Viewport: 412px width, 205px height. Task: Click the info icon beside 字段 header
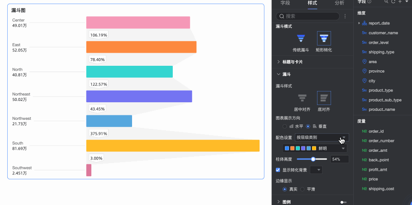point(369,1)
